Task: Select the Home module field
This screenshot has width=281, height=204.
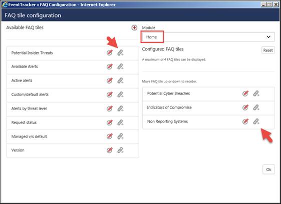Action: click(x=208, y=37)
